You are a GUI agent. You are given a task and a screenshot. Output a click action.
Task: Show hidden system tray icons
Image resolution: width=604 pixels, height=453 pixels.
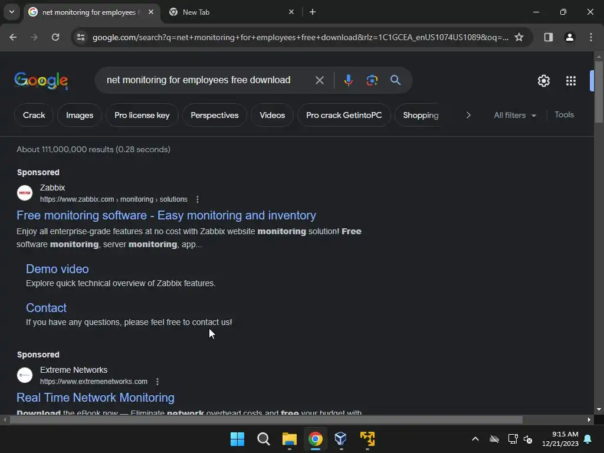pyautogui.click(x=475, y=439)
